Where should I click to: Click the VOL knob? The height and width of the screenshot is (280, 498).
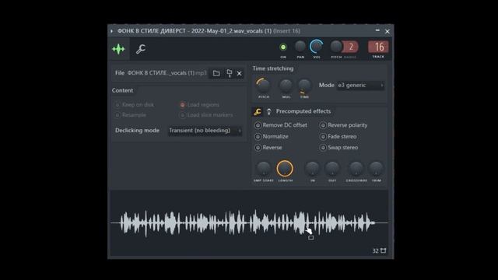tap(317, 47)
